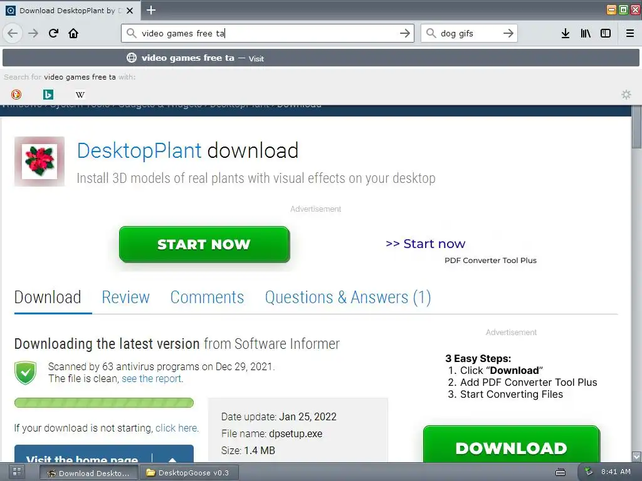The width and height of the screenshot is (642, 481).
Task: Click the Date update Jan 25, 2022 text
Action: 278,416
